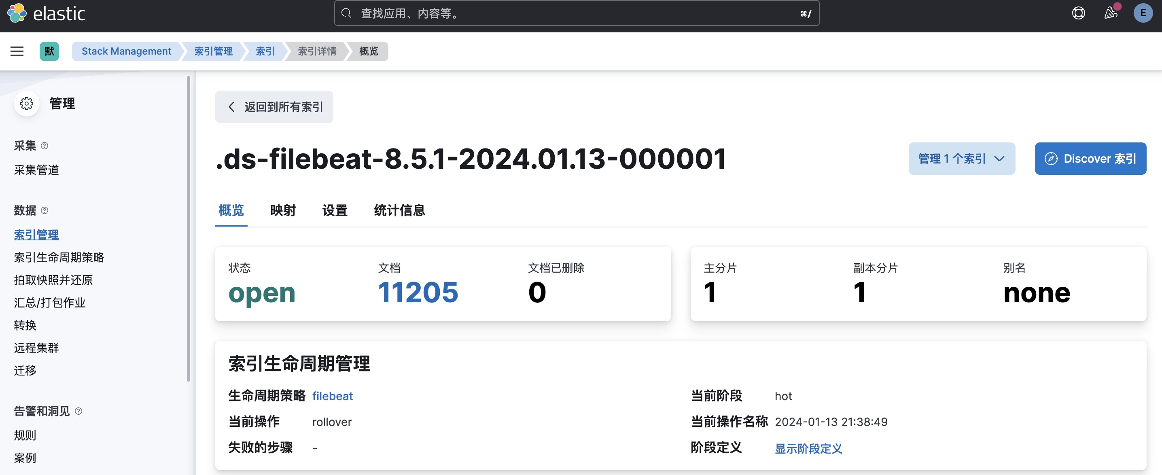
Task: Click current action value rollover
Action: (x=332, y=422)
